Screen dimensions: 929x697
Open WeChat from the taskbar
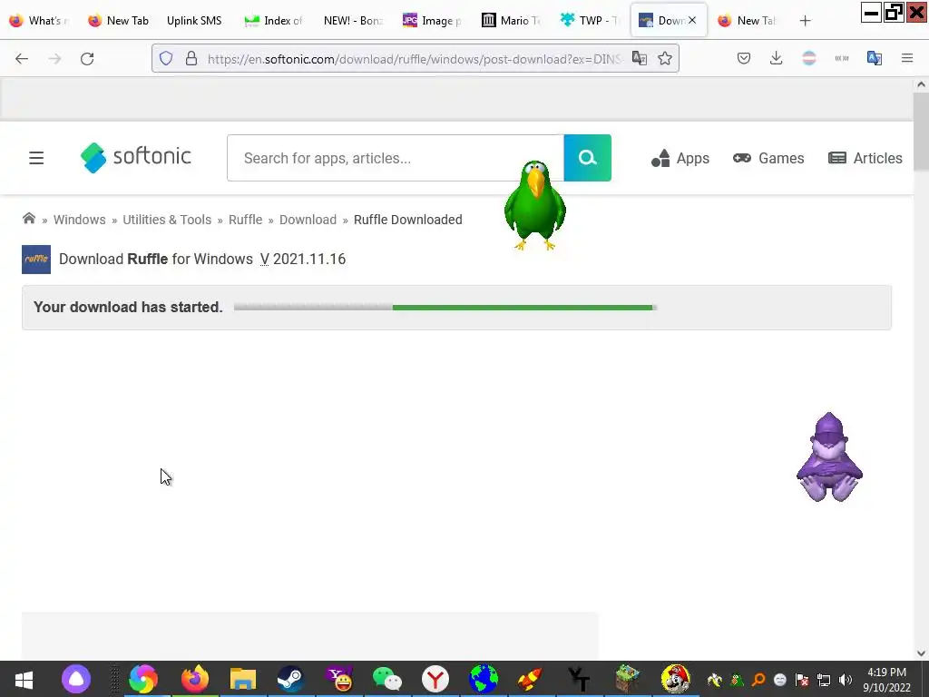click(386, 679)
